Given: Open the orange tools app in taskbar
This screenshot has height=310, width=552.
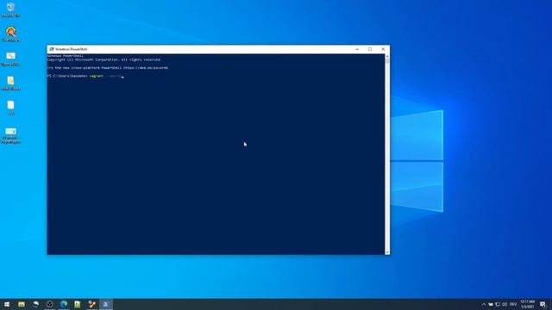Looking at the screenshot, I should (x=92, y=304).
